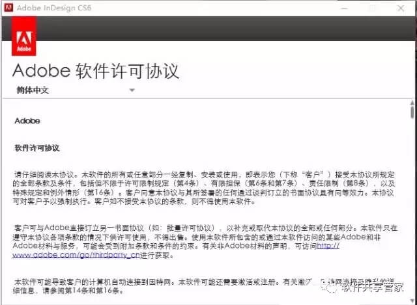
Task: Click the paragraph starting with 请仔细阅读本协议
Action: [204, 188]
